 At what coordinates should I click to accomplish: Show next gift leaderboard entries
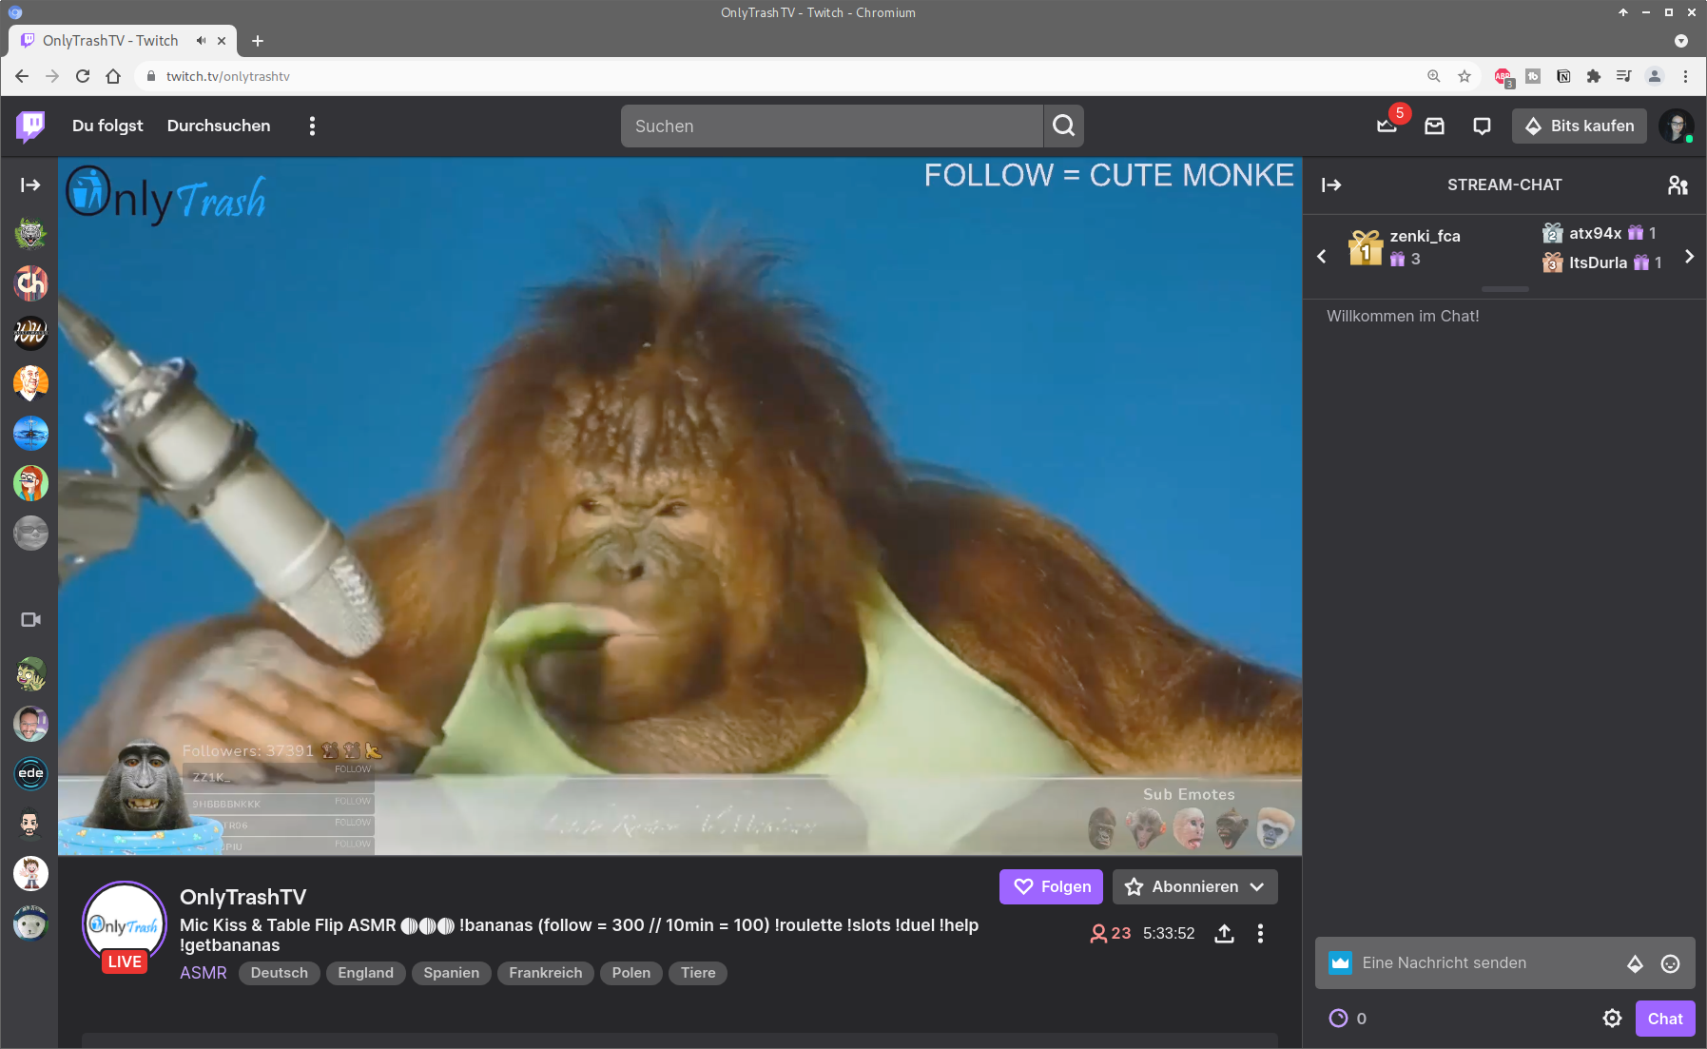pos(1689,257)
